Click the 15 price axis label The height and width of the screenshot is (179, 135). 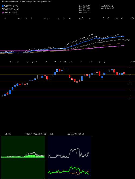pos(129,90)
